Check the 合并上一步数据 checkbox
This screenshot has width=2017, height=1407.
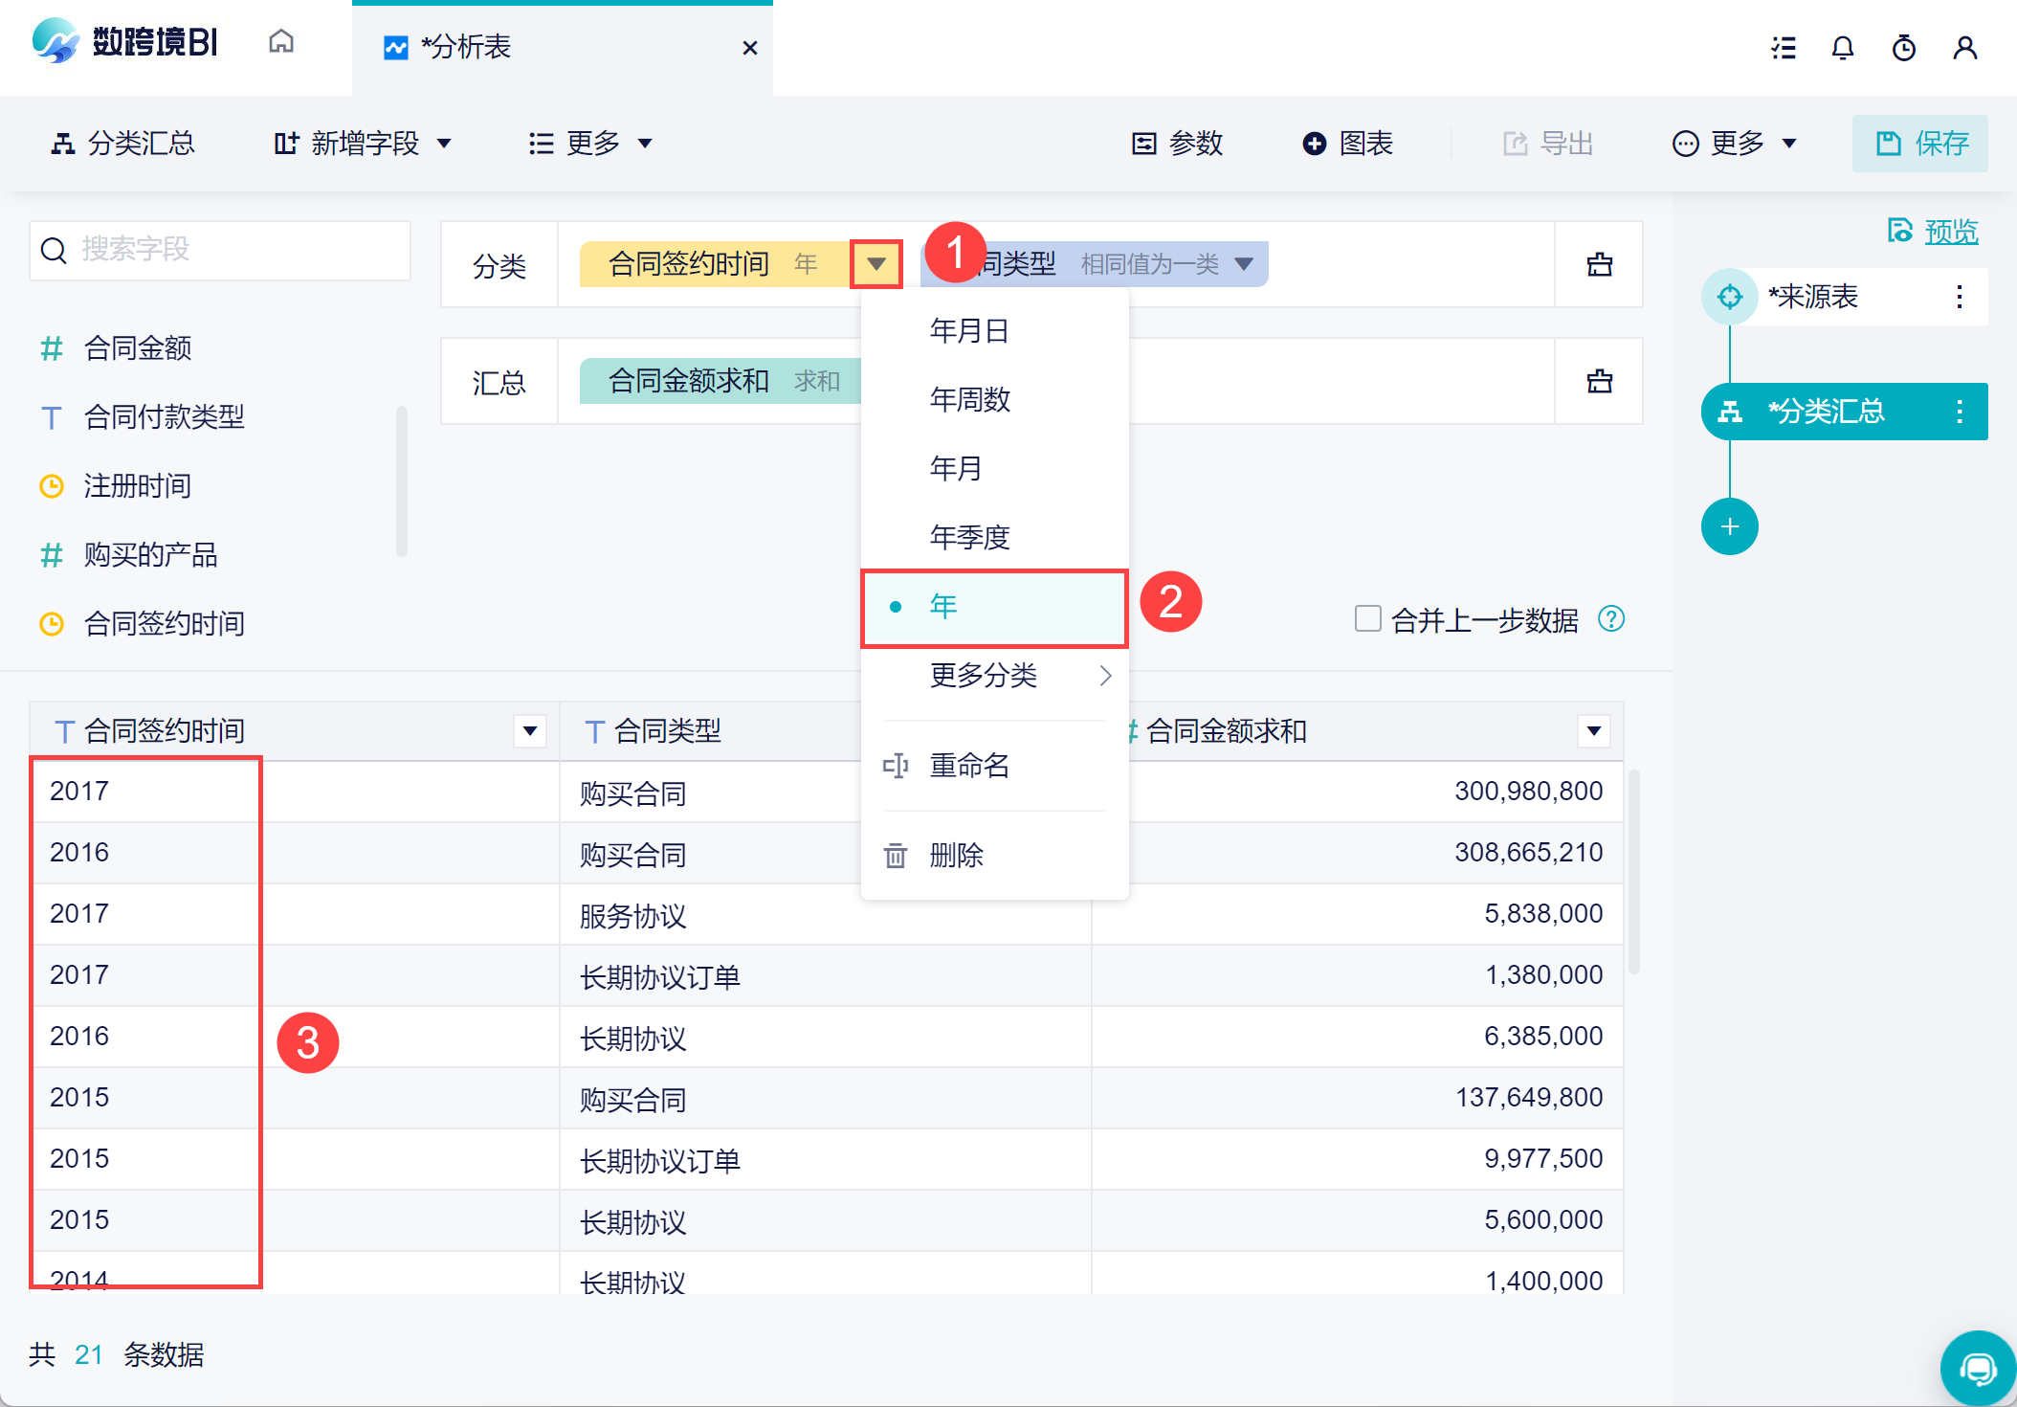click(1368, 619)
